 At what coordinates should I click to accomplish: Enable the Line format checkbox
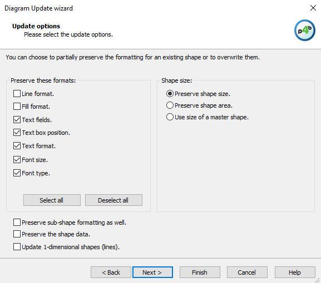[17, 94]
